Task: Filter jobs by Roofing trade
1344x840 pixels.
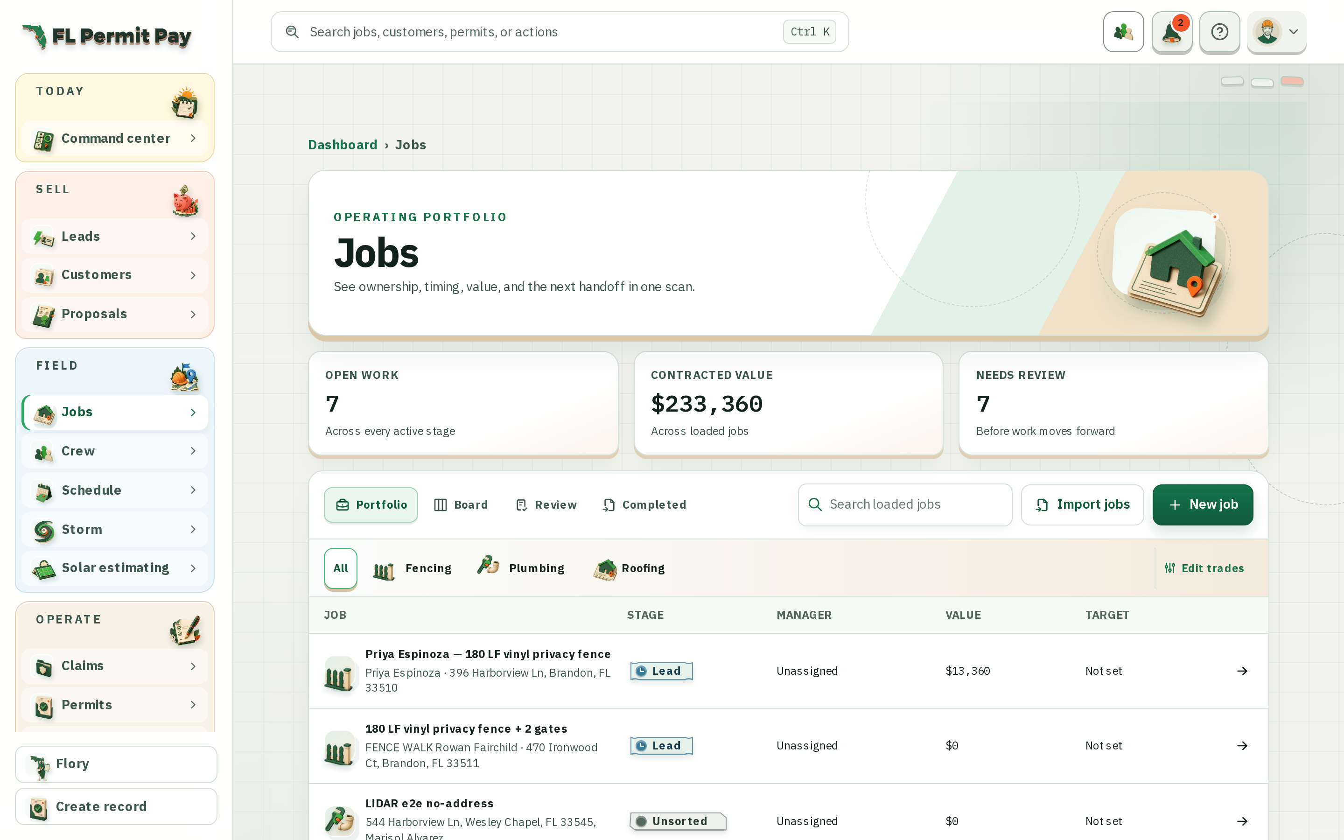Action: coord(629,568)
